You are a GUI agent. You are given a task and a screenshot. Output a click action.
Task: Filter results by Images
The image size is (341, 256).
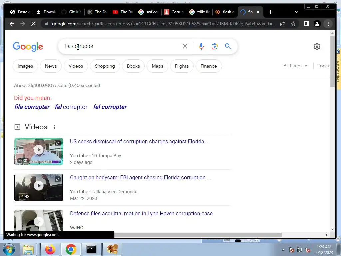click(25, 66)
